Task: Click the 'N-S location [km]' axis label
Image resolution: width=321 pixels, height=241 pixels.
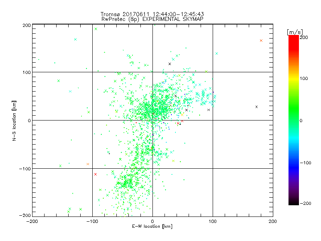Action: (x=14, y=121)
